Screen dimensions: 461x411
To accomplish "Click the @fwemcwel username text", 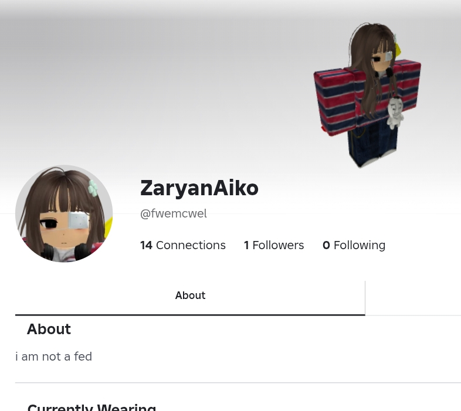I will [174, 213].
